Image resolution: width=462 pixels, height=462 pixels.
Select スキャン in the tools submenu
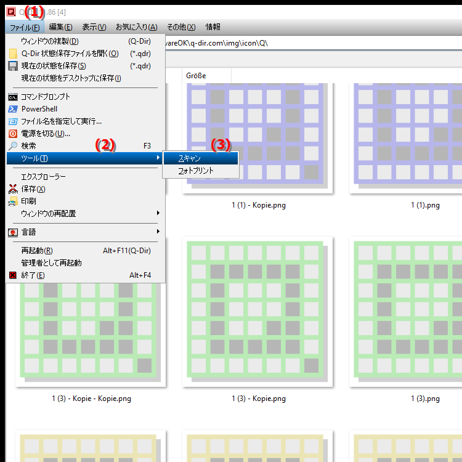coord(201,158)
